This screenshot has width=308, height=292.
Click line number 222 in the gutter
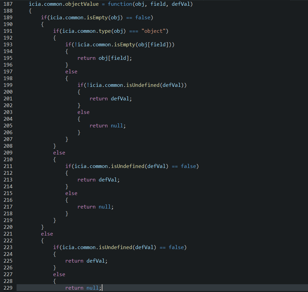(x=8, y=241)
